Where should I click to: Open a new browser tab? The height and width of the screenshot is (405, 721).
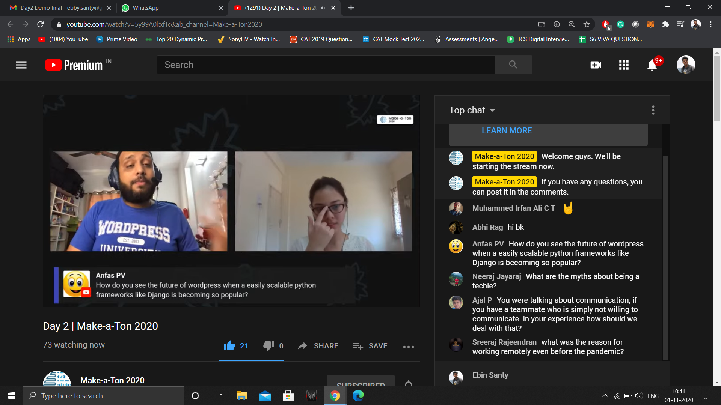click(x=351, y=8)
